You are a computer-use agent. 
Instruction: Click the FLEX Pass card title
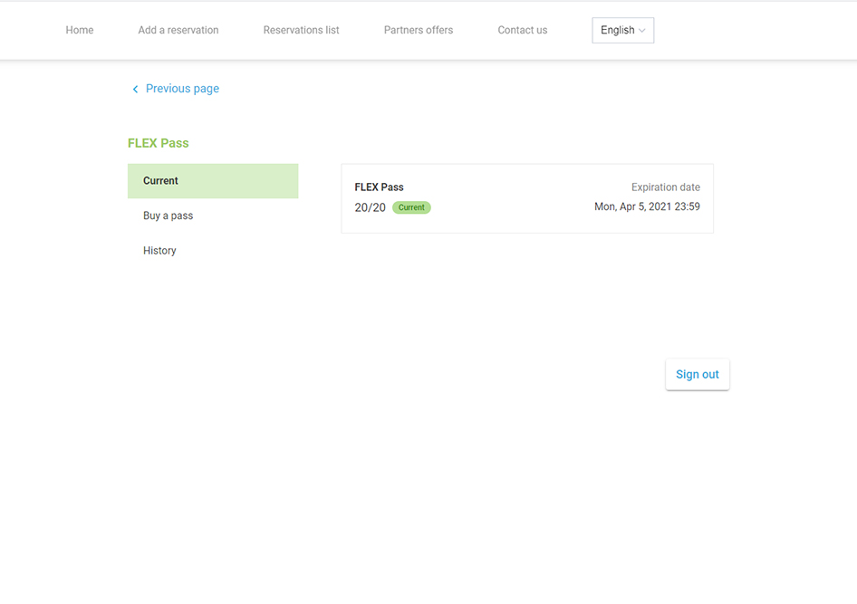[x=379, y=187]
